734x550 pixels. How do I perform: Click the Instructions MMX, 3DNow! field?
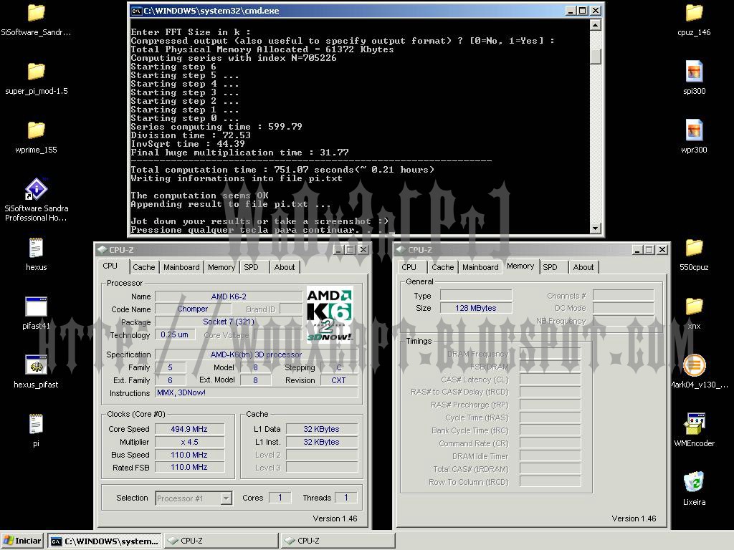click(257, 393)
